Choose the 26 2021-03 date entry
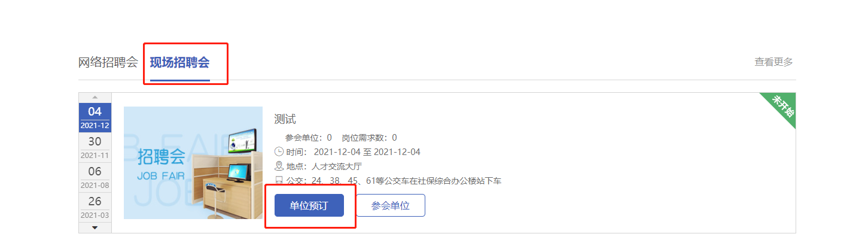This screenshot has height=252, width=859. [95, 207]
